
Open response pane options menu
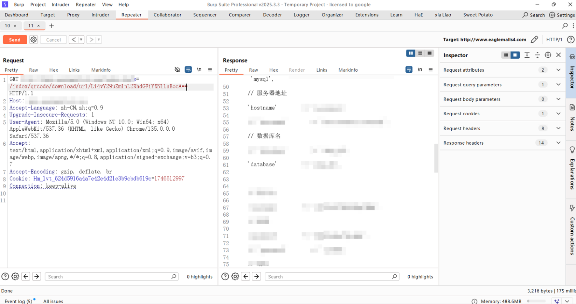point(431,70)
